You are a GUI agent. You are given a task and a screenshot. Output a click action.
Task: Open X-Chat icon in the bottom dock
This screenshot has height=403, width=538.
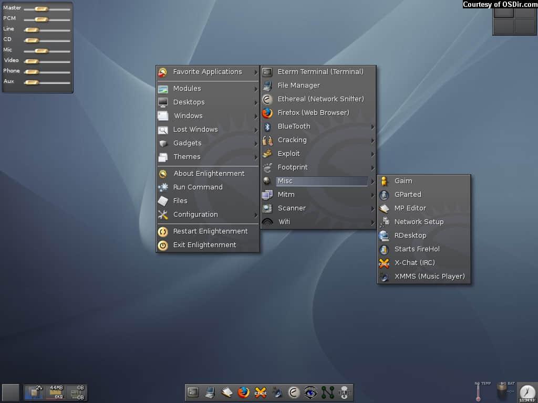260,392
